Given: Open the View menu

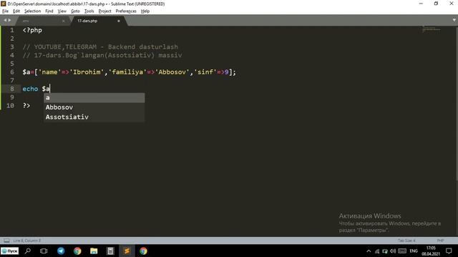Looking at the screenshot, I should [x=62, y=11].
